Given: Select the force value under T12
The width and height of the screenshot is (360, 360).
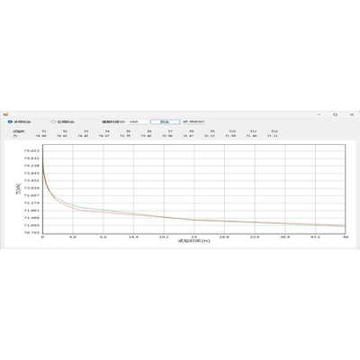Looking at the screenshot, I should click(x=273, y=136).
